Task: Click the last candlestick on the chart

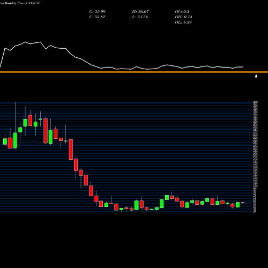Action: click(243, 203)
